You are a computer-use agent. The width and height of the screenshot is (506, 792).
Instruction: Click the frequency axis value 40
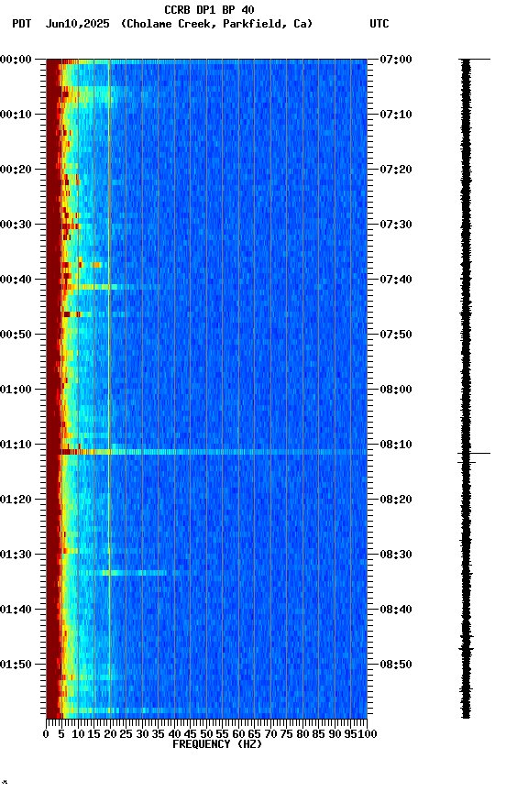click(174, 735)
